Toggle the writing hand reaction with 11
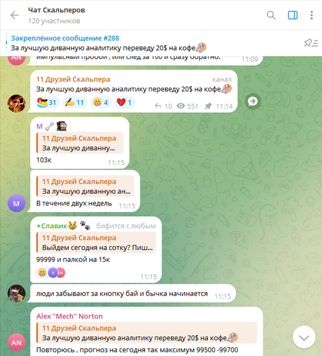This screenshot has width=322, height=356. click(x=75, y=103)
